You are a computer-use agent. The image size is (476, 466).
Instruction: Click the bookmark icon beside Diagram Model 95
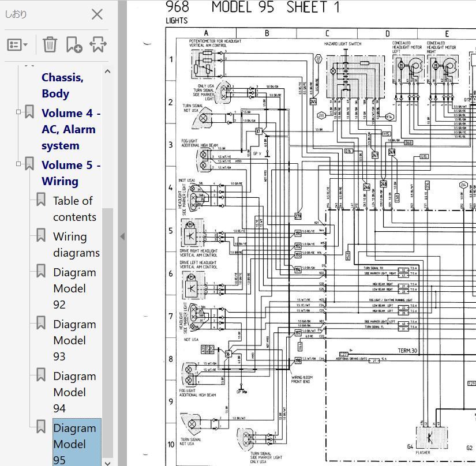coord(41,427)
